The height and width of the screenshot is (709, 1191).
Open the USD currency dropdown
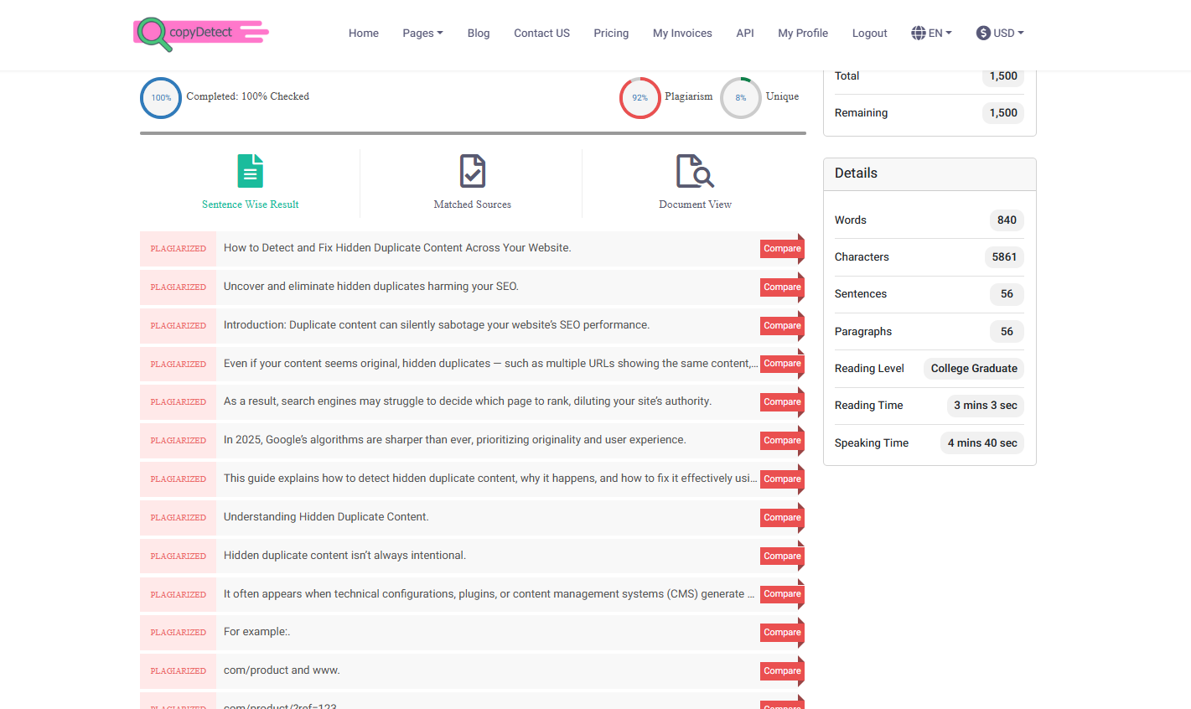point(1000,33)
